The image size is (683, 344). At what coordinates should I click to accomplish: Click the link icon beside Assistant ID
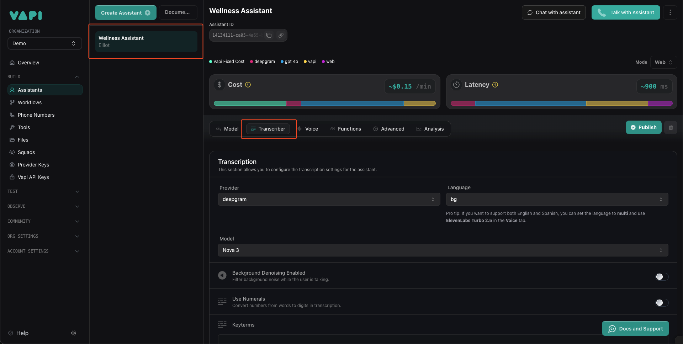coord(281,35)
